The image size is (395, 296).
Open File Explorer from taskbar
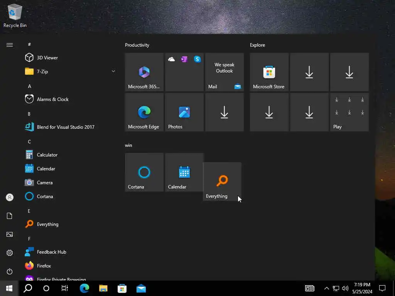pos(103,288)
